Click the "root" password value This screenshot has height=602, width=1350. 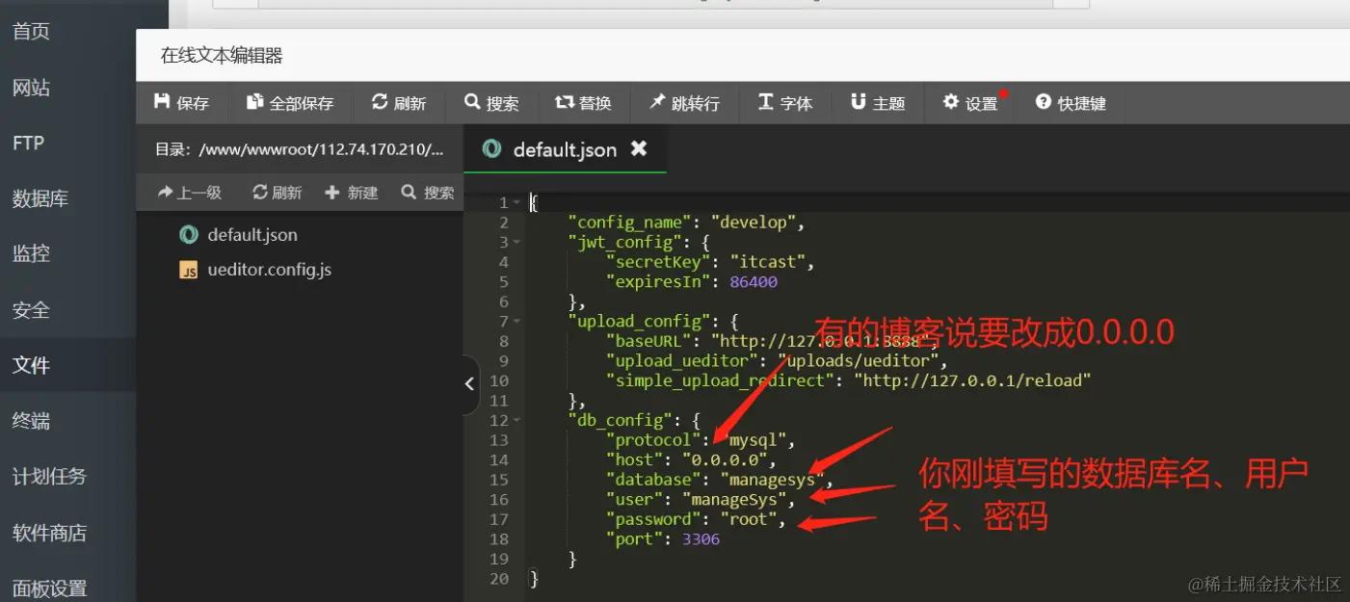tap(748, 519)
